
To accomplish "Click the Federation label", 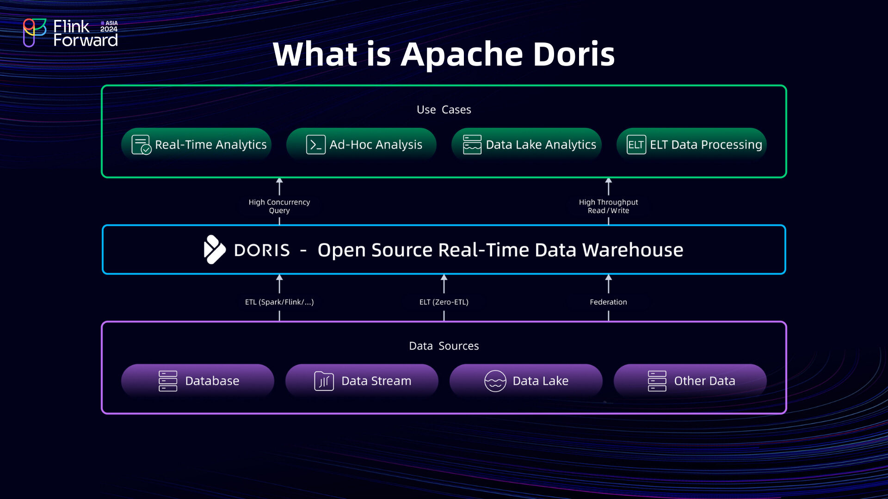I will [x=608, y=302].
